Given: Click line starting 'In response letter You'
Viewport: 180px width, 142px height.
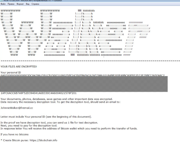Looking at the screenshot, I should click(69, 129).
